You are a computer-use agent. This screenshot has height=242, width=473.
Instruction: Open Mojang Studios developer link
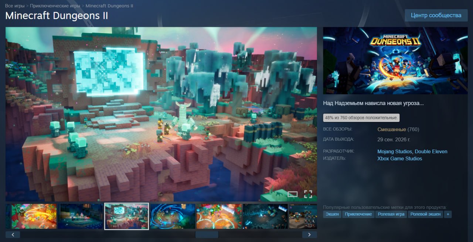394,151
